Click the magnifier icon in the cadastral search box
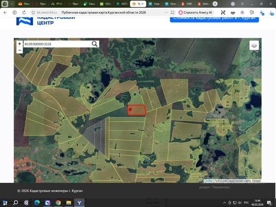The width and height of the screenshot is (276, 207). [x=95, y=44]
